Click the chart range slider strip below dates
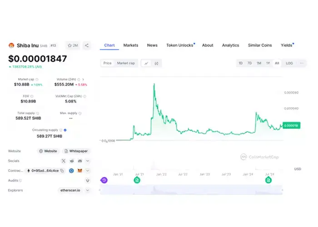The width and height of the screenshot is (318, 227). pos(191,189)
